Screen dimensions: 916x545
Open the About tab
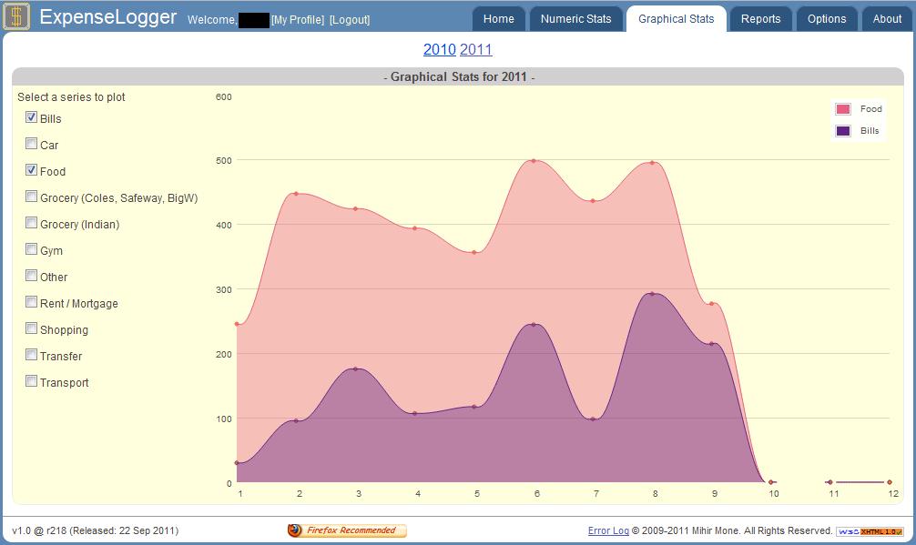[887, 19]
